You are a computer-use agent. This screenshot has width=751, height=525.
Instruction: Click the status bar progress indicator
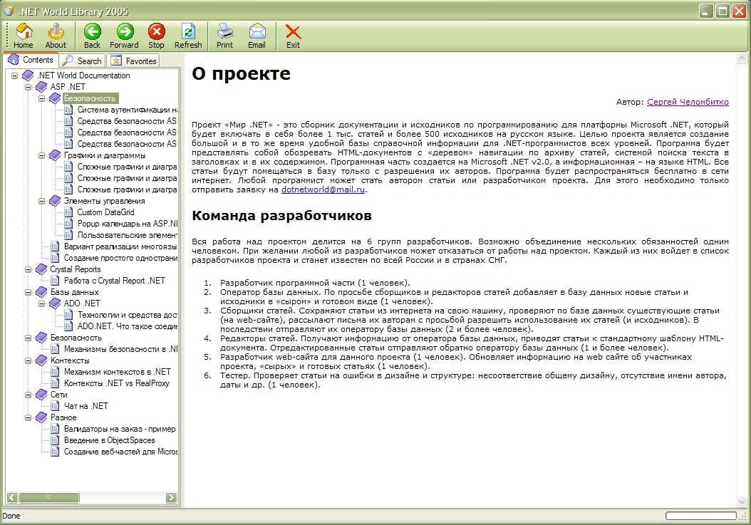(x=700, y=516)
